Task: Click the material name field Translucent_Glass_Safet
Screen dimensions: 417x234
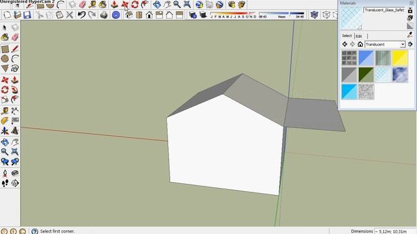Action: (384, 10)
